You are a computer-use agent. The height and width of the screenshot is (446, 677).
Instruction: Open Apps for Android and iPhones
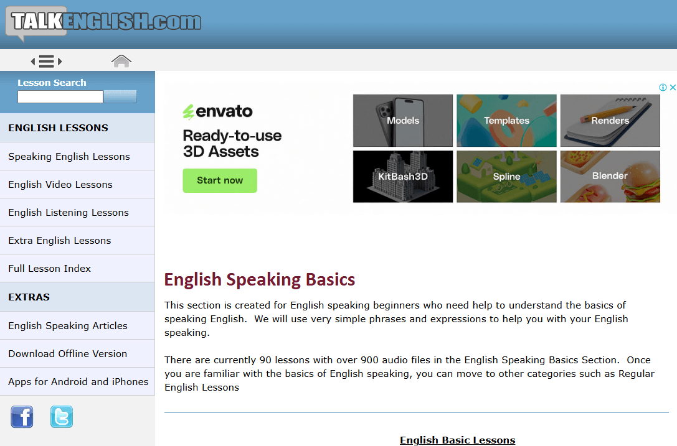click(x=77, y=382)
